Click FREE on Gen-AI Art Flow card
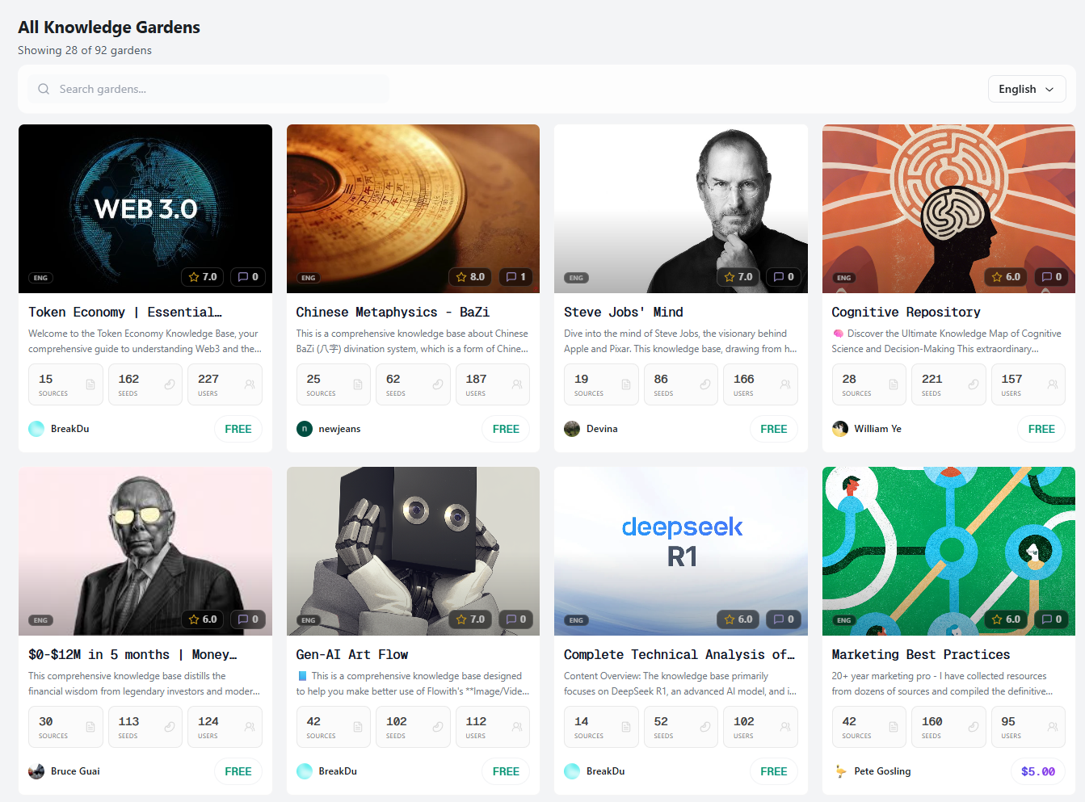 507,771
